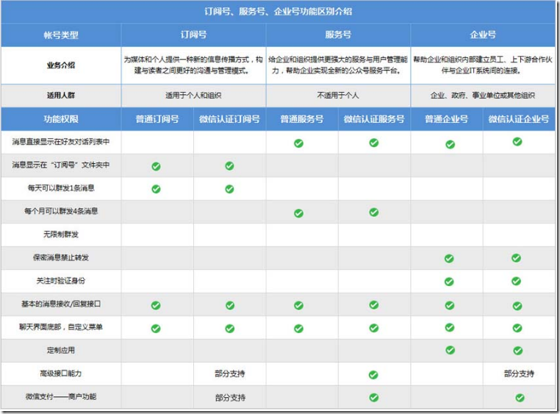Click 普通企业号 checkmark in 关注时验证身份 row
This screenshot has width=560, height=414.
click(449, 282)
